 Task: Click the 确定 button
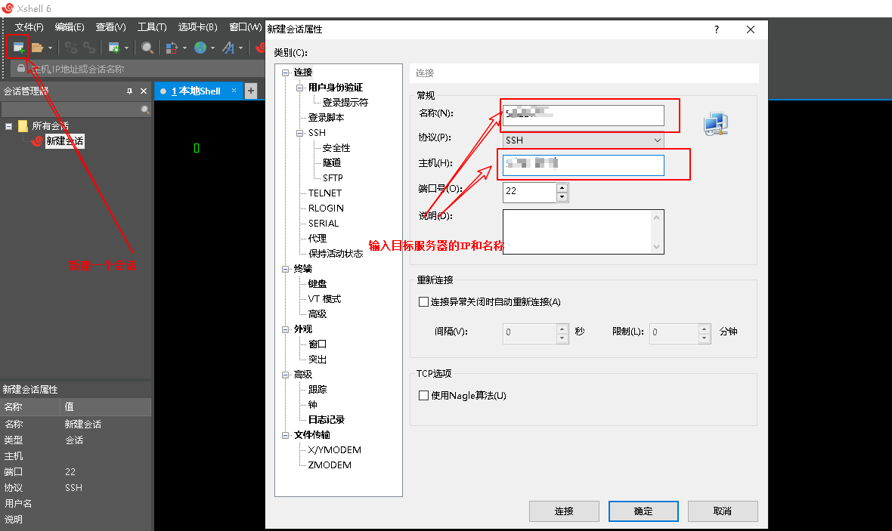643,511
